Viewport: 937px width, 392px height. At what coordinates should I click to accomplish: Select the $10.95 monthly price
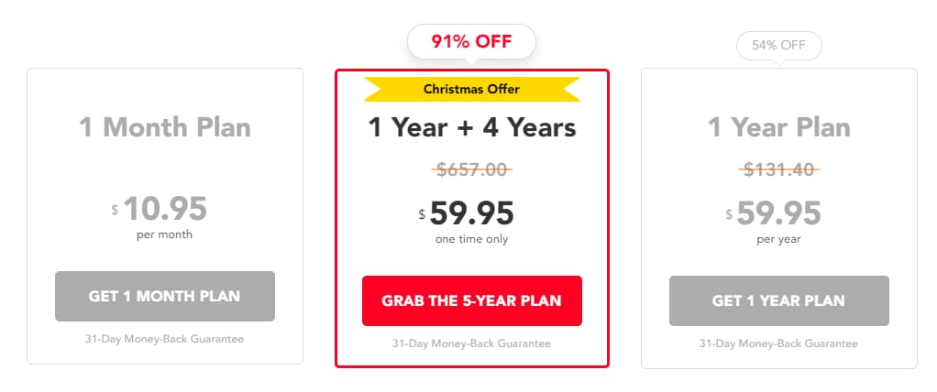(165, 209)
